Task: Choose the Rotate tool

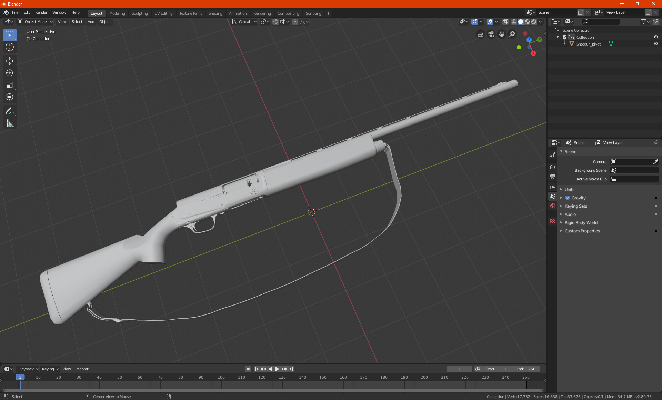Action: [10, 73]
